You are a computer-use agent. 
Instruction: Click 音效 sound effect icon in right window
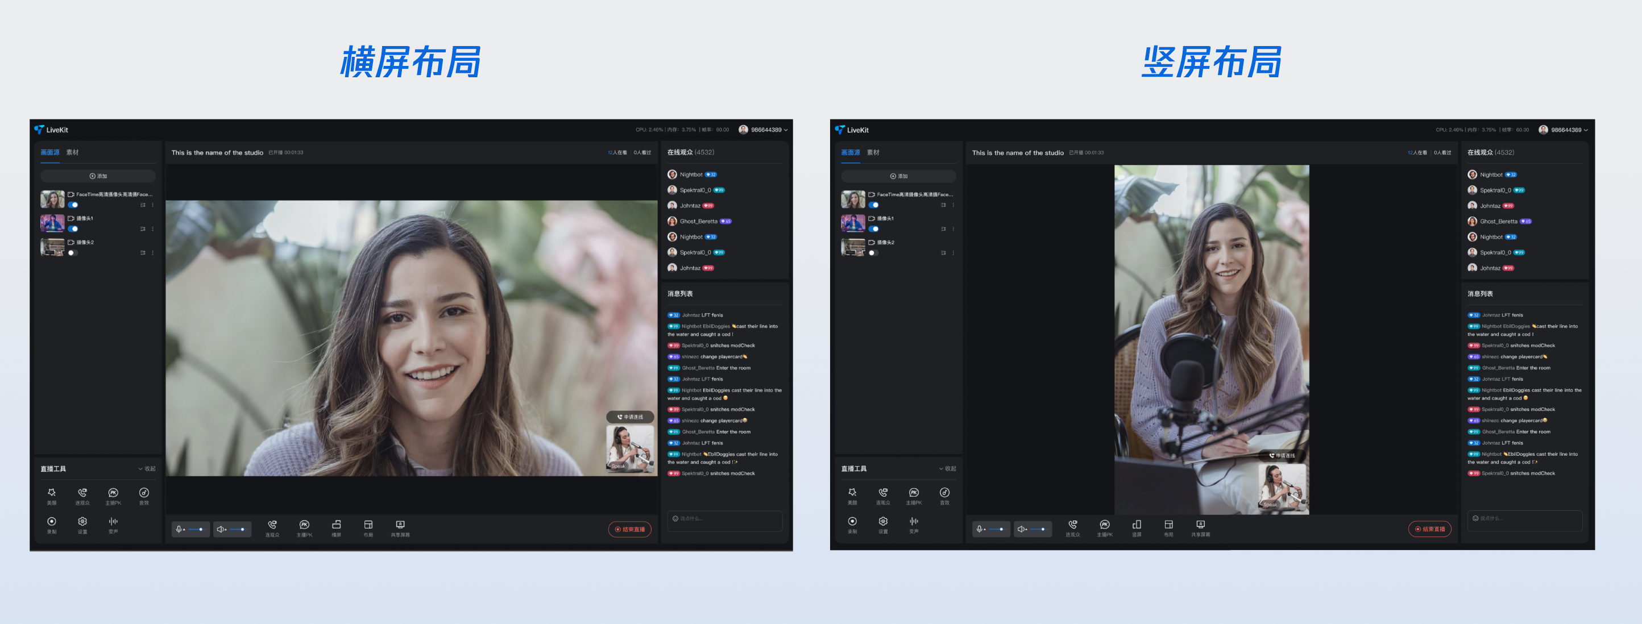coord(944,493)
